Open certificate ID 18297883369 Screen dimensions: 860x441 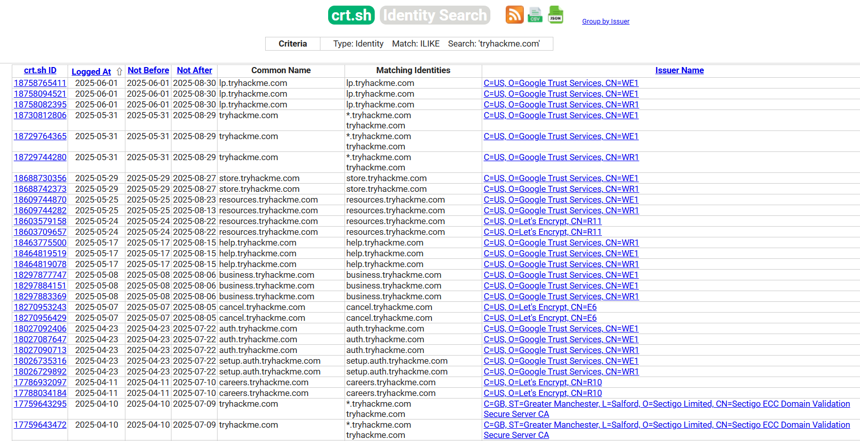click(40, 296)
